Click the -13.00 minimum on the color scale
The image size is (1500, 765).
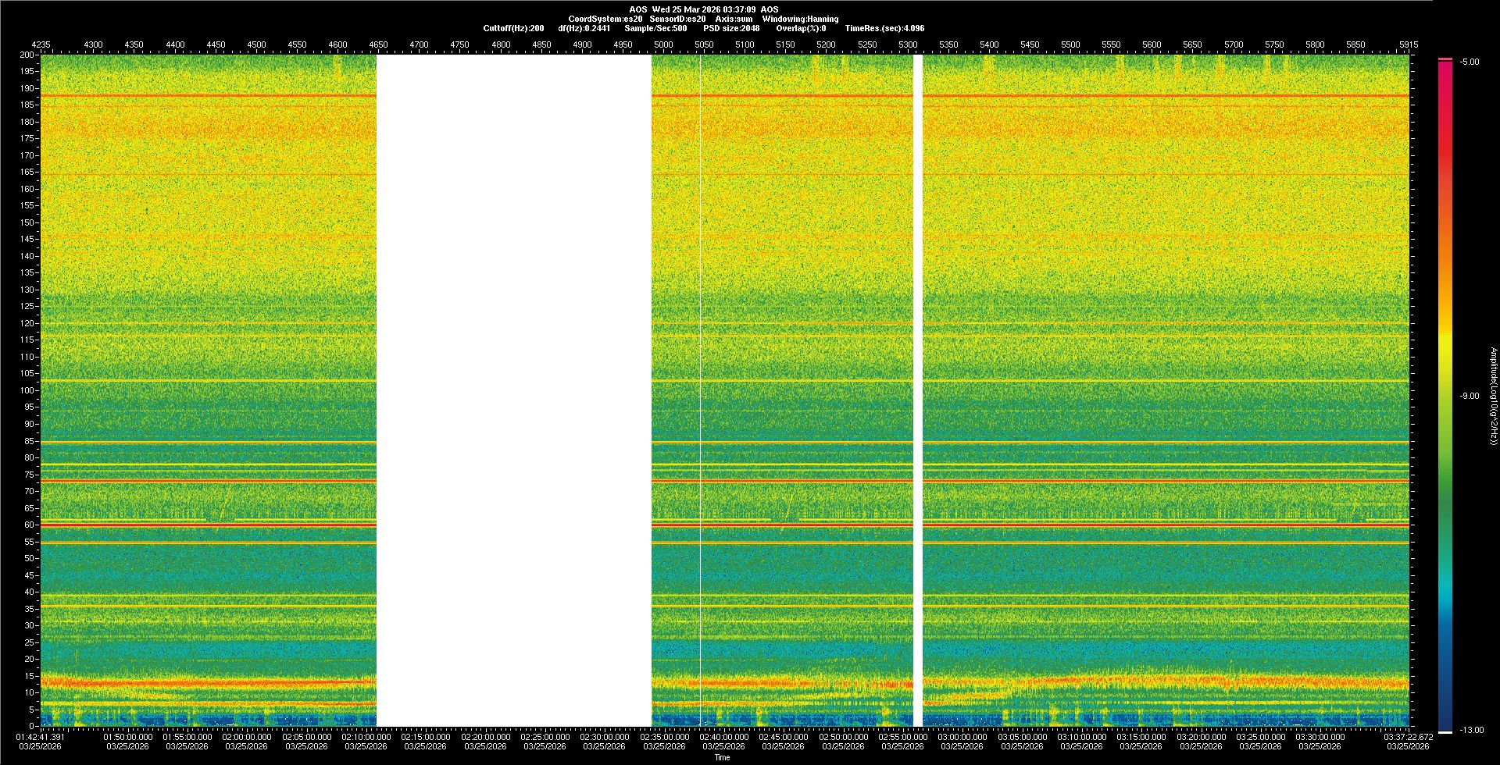[x=1470, y=730]
